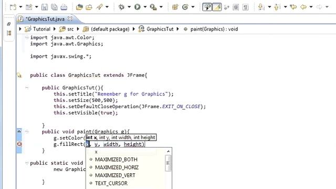Toggle the Breadcrumb toolbar button

(x=207, y=7)
